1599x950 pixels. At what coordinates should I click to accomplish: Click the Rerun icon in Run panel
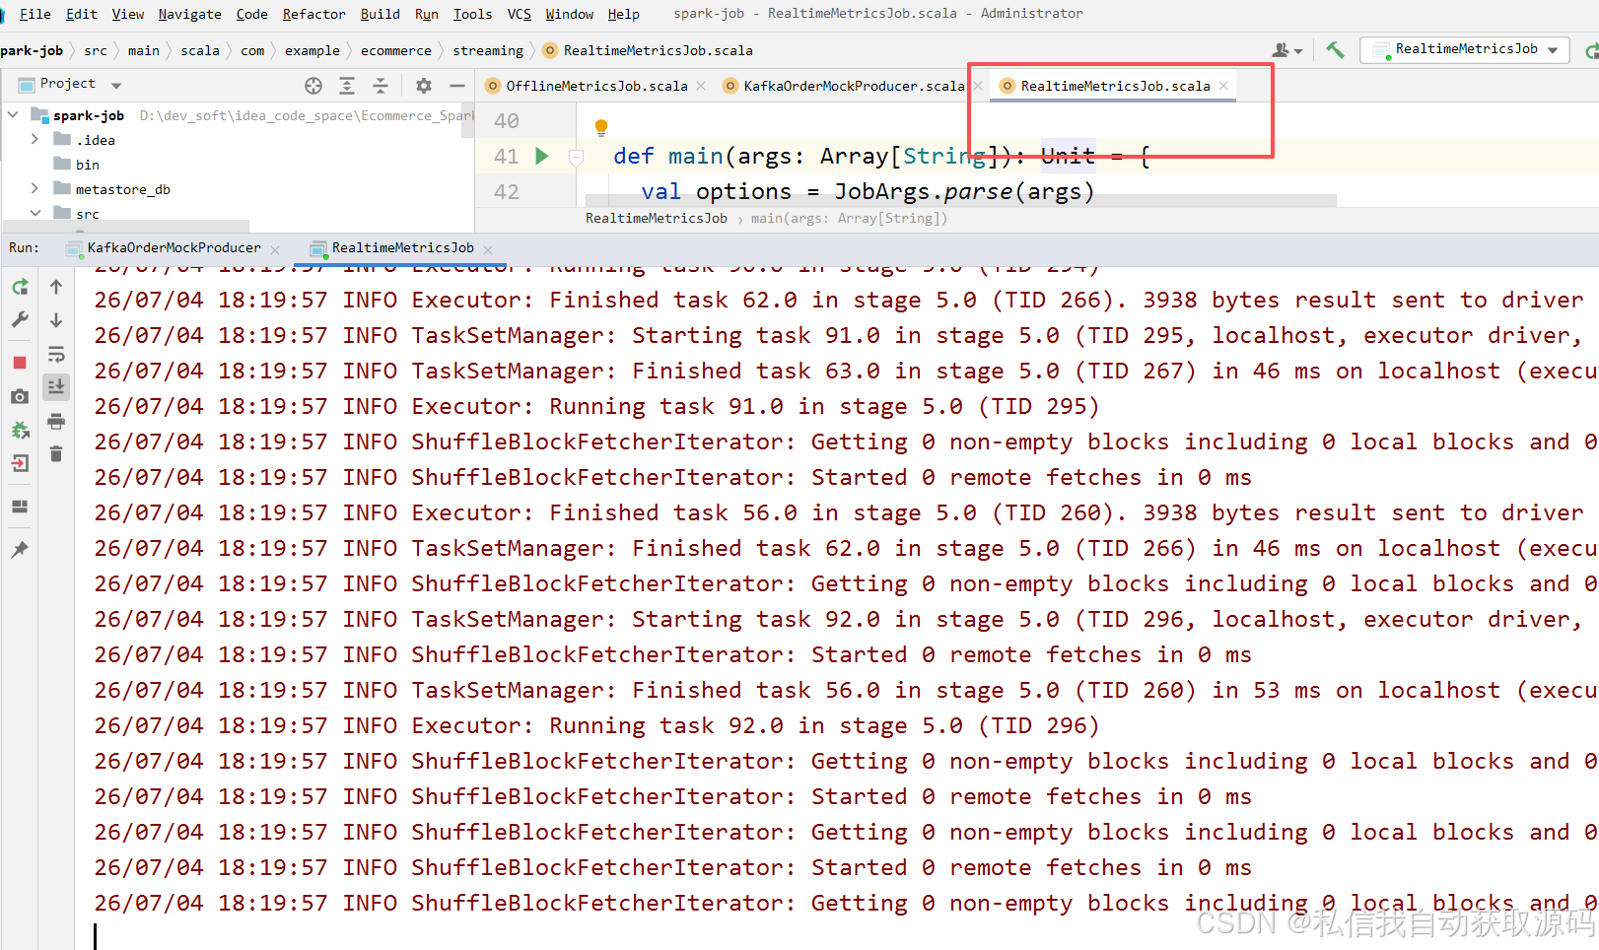tap(20, 287)
